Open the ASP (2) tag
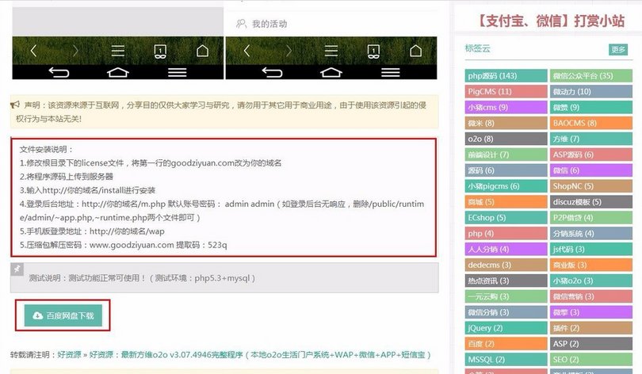The image size is (642, 374). coord(591,343)
